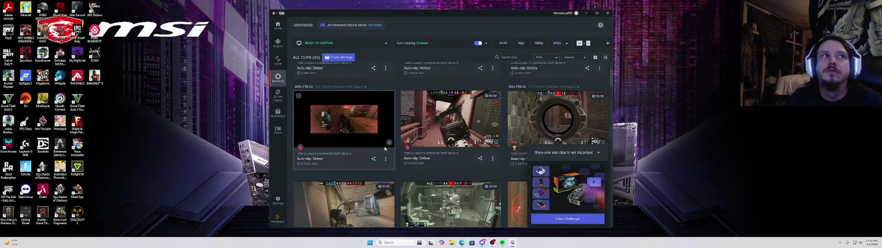Image resolution: width=882 pixels, height=248 pixels.
Task: Switch clips to list view
Action: (605, 57)
